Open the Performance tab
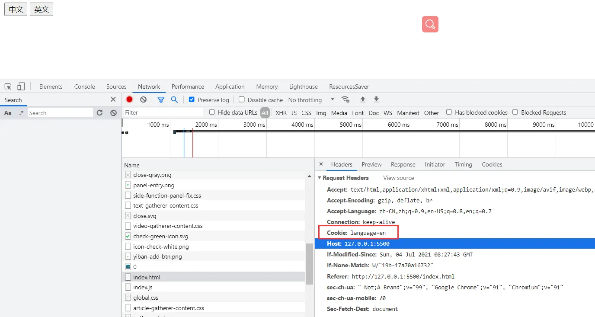 point(188,86)
